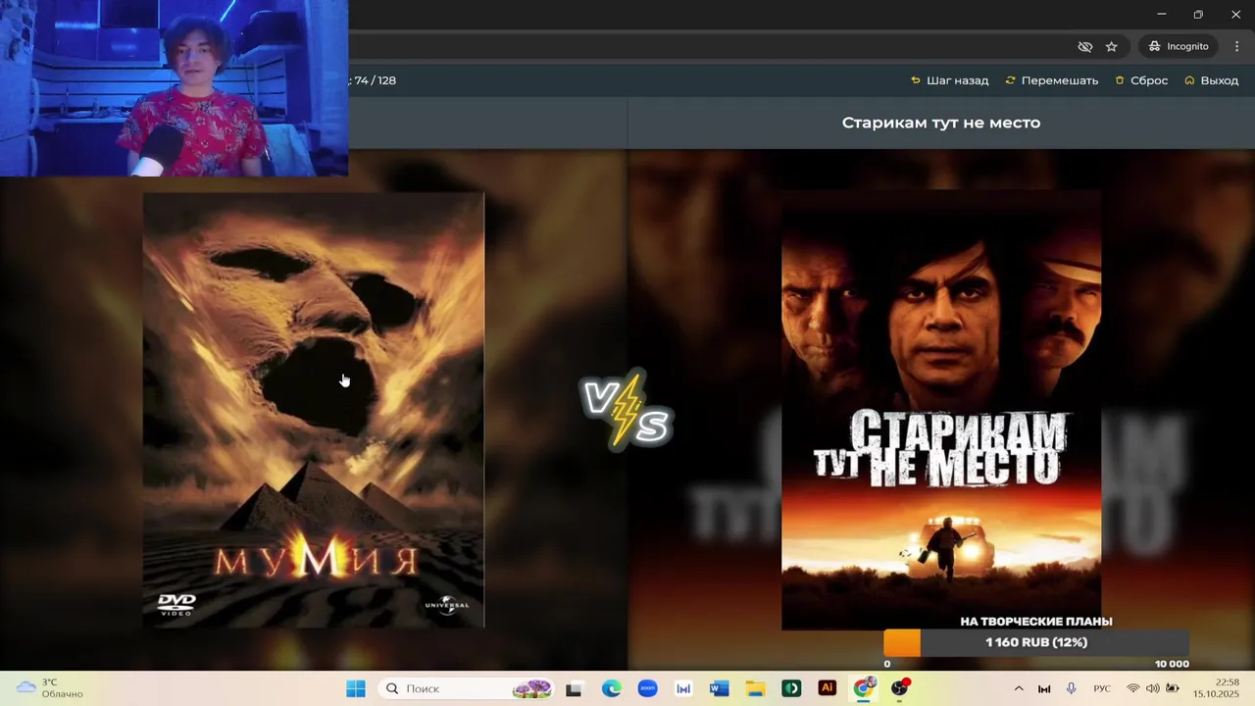Click the IM icon in the system tray
1255x706 pixels.
[x=1044, y=688]
